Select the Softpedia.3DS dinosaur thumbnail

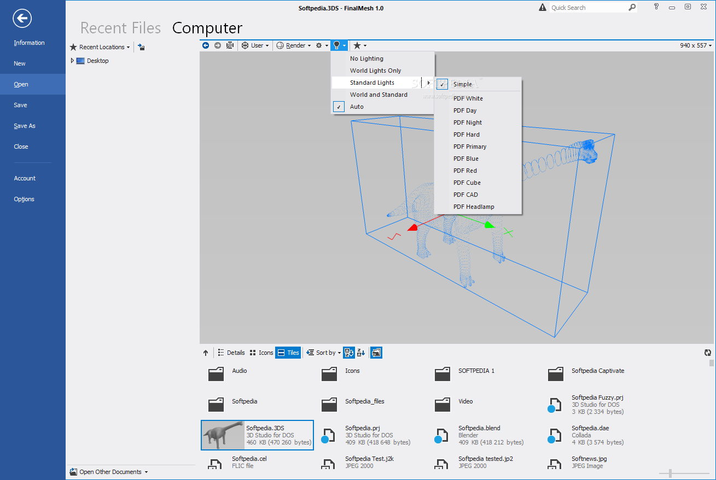(x=223, y=436)
